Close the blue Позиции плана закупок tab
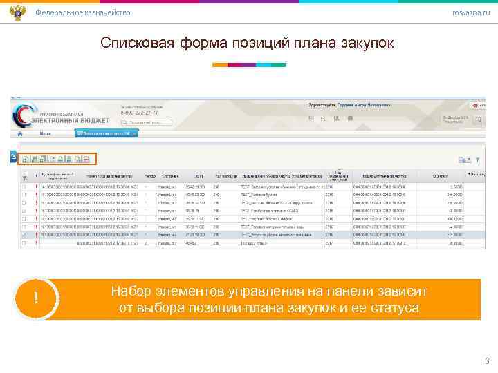 point(135,134)
